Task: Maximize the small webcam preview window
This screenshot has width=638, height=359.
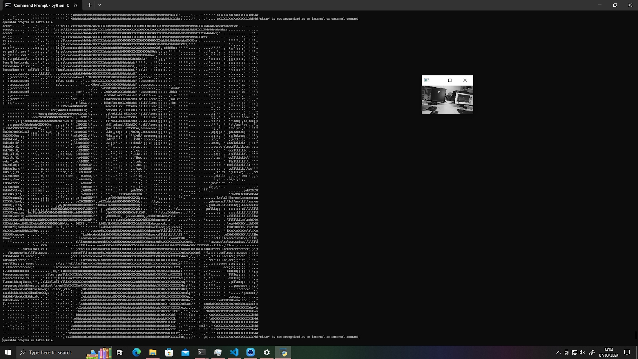Action: click(x=450, y=80)
